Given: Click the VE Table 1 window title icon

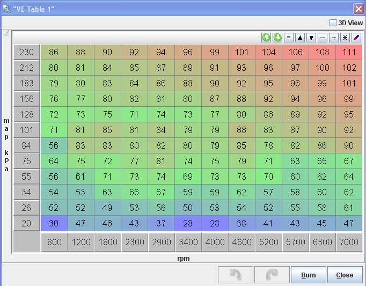Looking at the screenshot, I should pyautogui.click(x=6, y=9).
